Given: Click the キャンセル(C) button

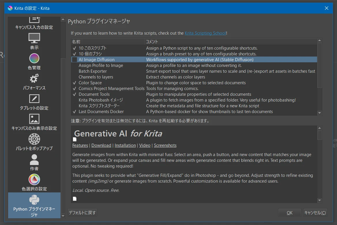Looking at the screenshot, I should point(315,213).
